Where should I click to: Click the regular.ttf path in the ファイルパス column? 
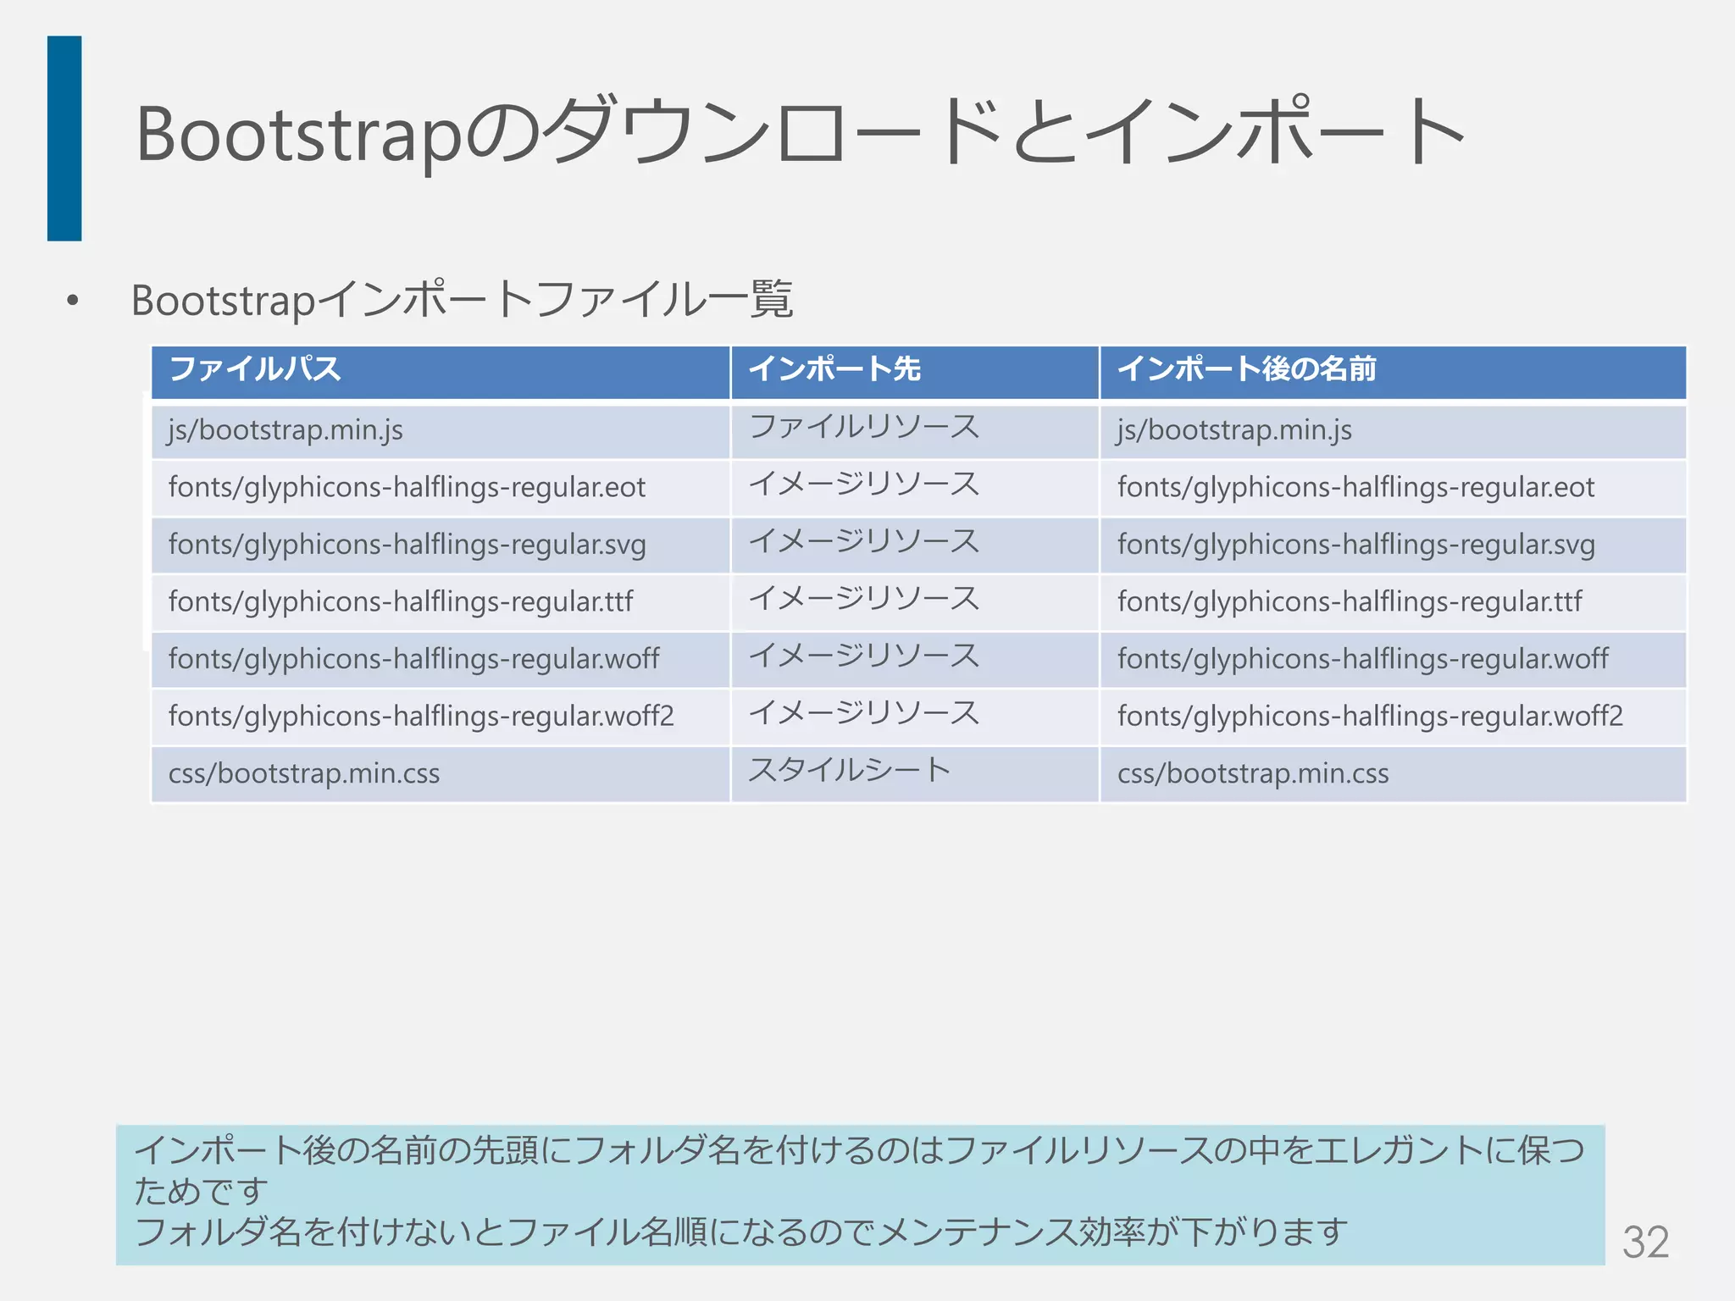[401, 602]
